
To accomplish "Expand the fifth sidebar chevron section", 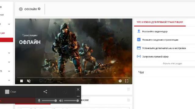I will click(9, 80).
